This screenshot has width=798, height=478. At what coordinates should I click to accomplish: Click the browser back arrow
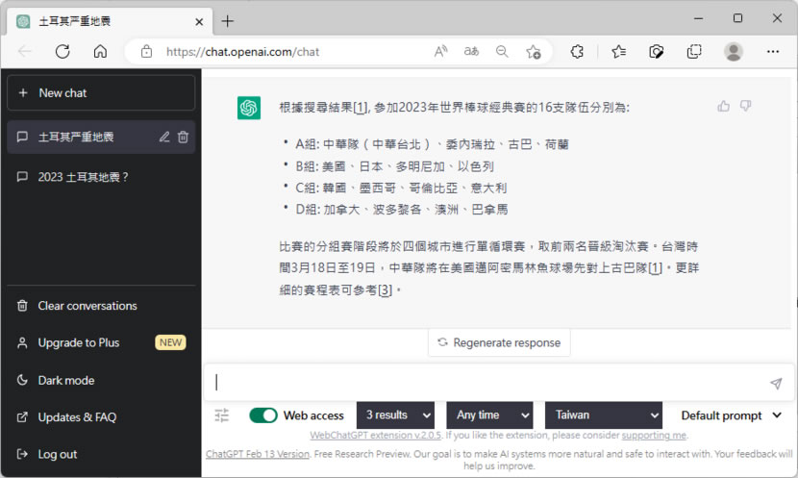(x=24, y=51)
